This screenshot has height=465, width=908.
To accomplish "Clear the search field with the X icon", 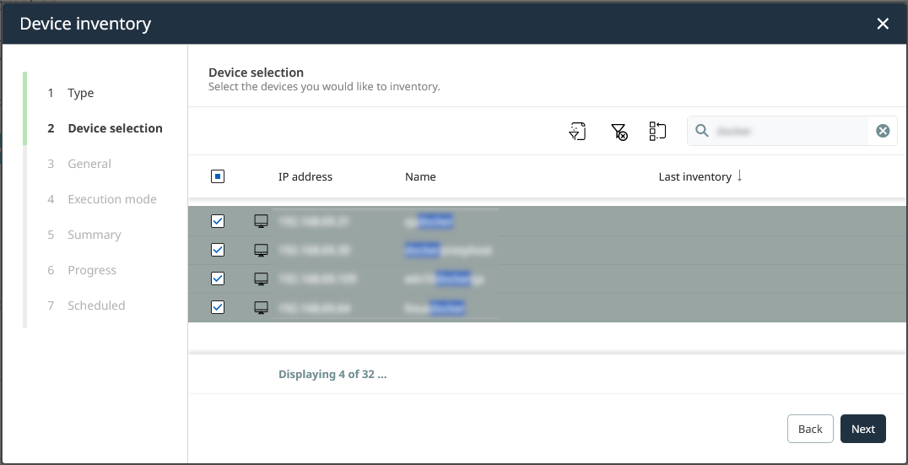I will (x=883, y=131).
